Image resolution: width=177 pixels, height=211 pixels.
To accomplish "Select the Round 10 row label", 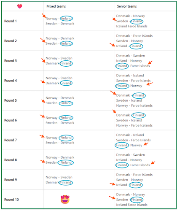I will (11, 200).
